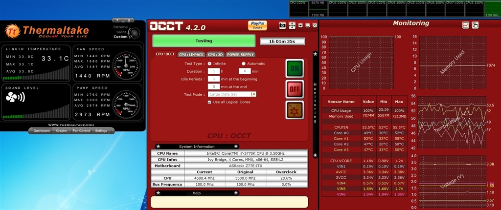Take an OCCT screenshot with camera icon
The image size is (501, 210).
[282, 26]
